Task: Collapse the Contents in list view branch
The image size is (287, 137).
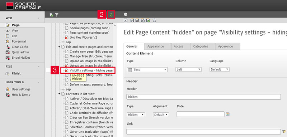Action: click(59, 94)
